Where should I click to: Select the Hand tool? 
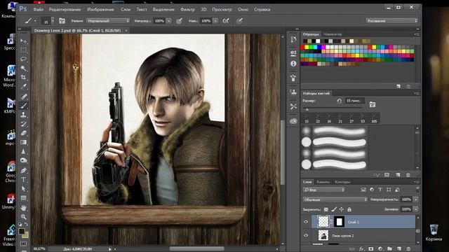click(23, 208)
